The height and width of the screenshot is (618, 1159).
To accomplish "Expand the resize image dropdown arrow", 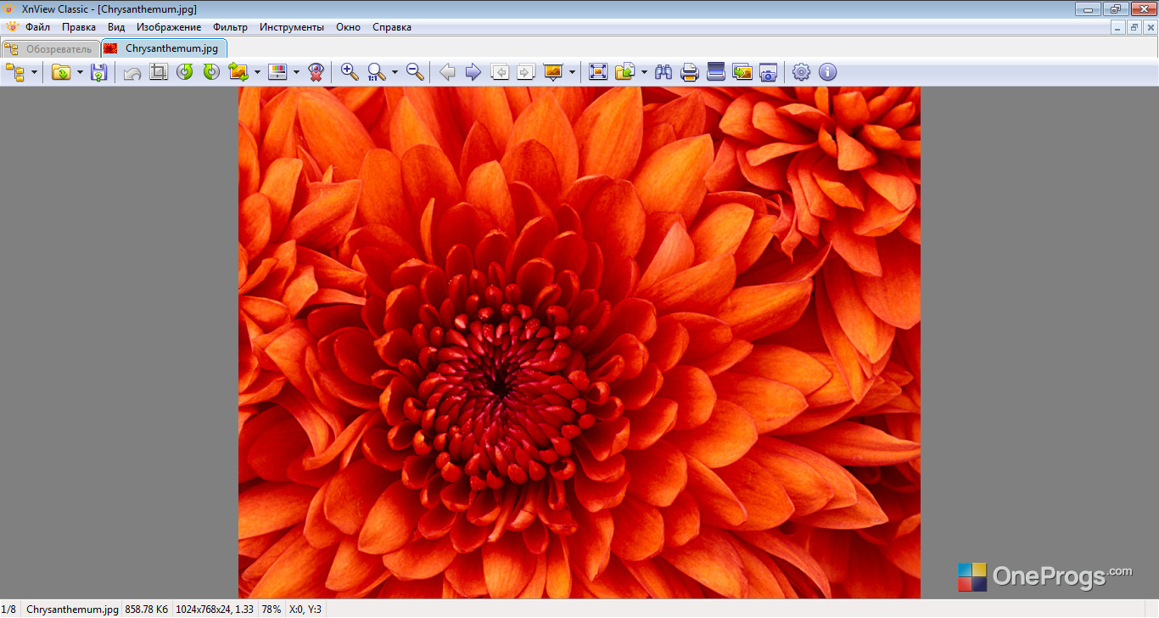I will [257, 72].
